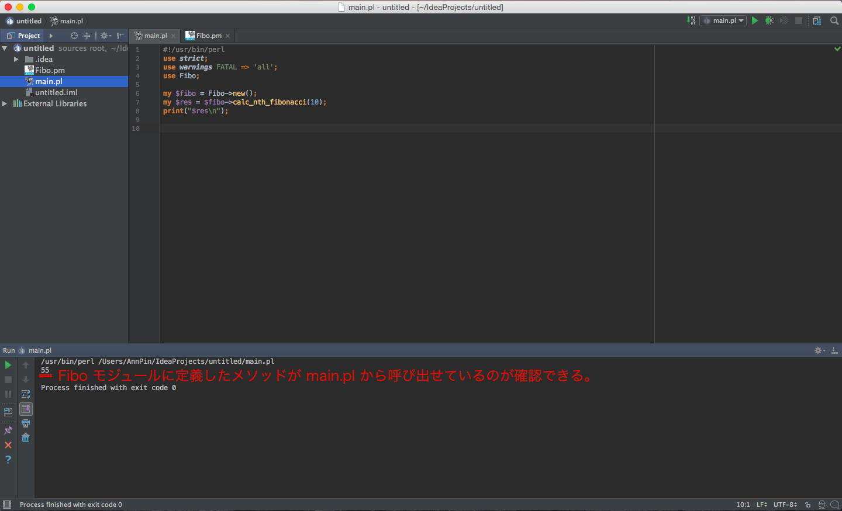Select the main.pl editor tab
The height and width of the screenshot is (511, 842).
(155, 36)
